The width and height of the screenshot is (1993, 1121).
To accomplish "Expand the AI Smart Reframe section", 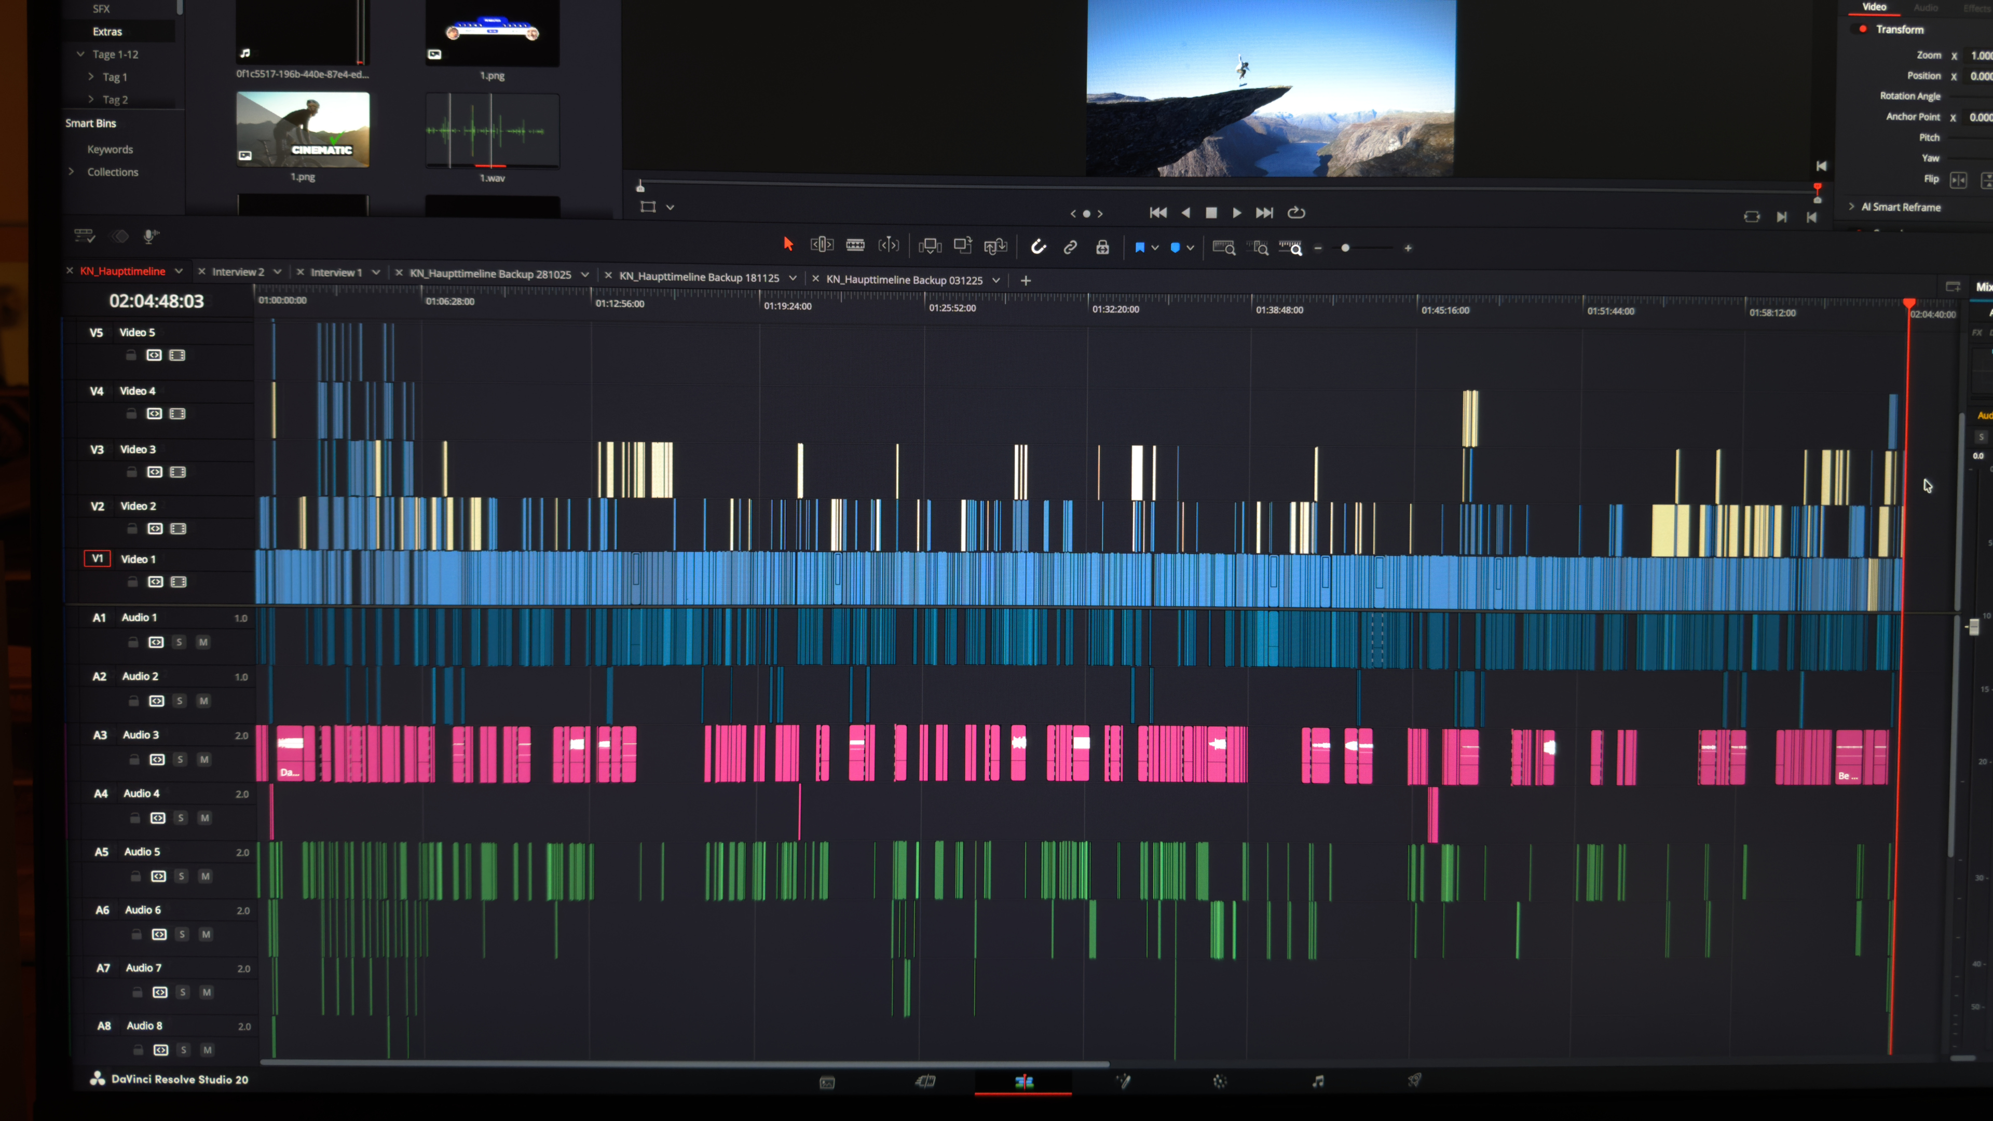I will (1851, 207).
